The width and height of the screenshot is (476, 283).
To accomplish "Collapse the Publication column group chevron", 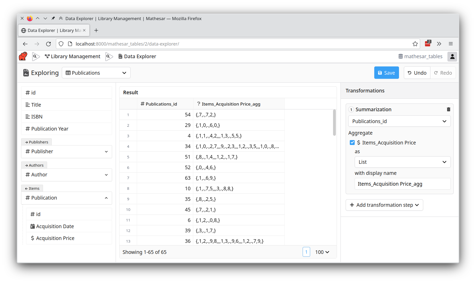I will pyautogui.click(x=106, y=198).
